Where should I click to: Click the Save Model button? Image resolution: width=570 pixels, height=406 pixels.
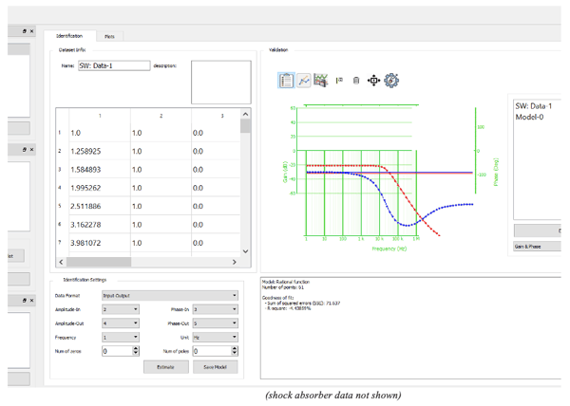(216, 367)
